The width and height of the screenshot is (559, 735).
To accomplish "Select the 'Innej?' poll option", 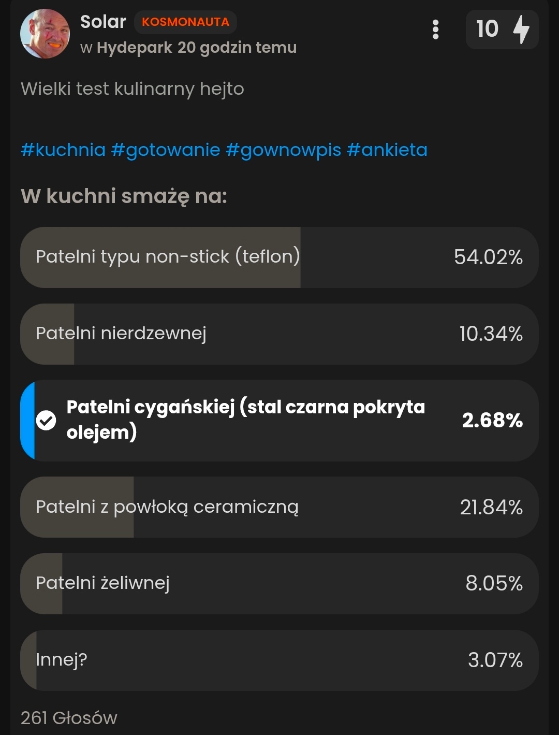I will 279,660.
